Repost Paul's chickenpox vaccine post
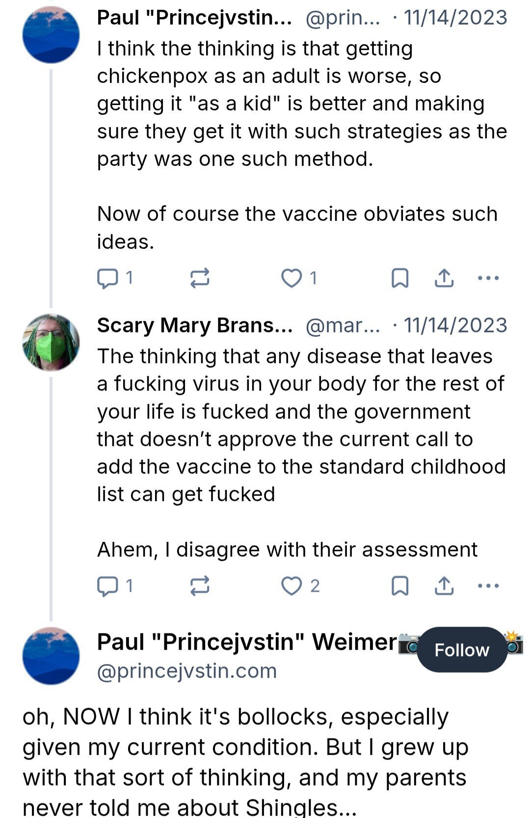Screen dimensions: 530x818 tap(200, 278)
